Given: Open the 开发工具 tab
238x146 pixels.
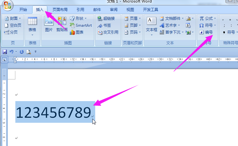Looking at the screenshot, I should point(151,10).
